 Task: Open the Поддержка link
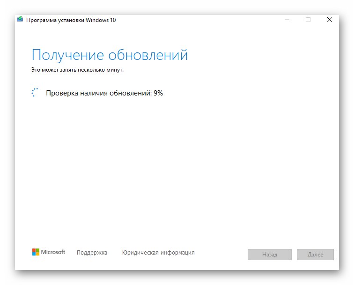click(x=92, y=253)
